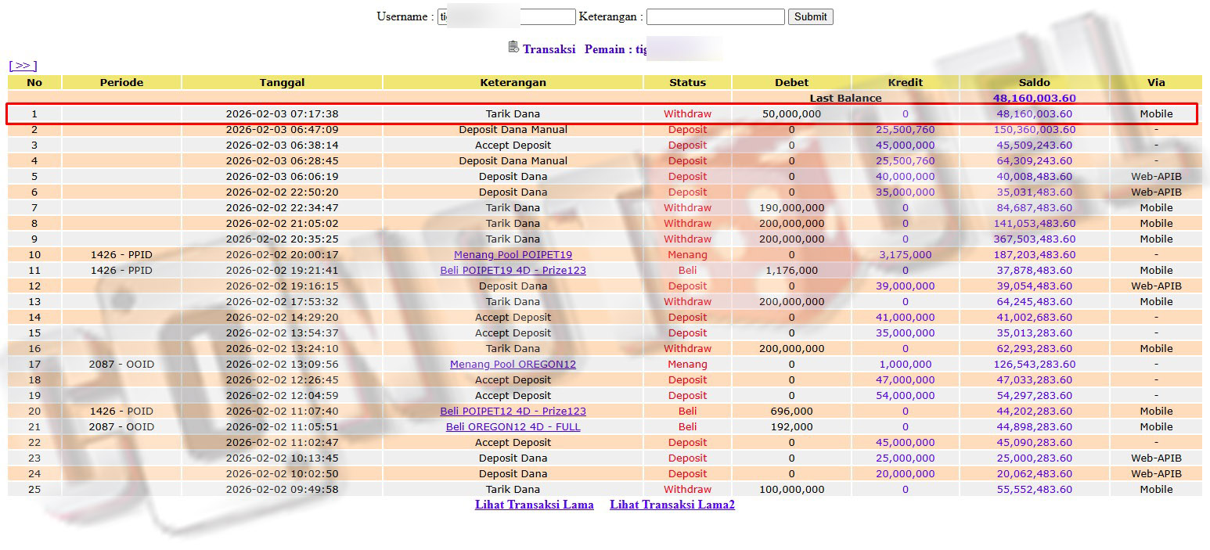
Task: Click the Status column header
Action: (x=687, y=82)
